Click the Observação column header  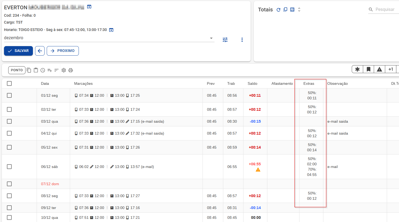tap(337, 83)
